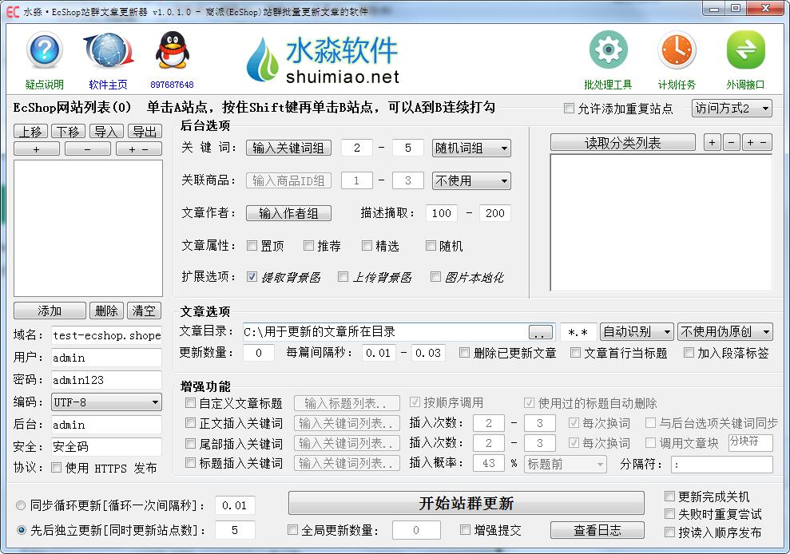Click the browse button beside 文章目录

point(542,331)
